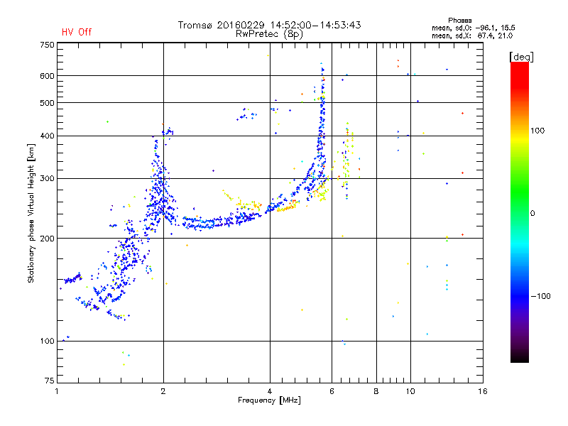Click the colorbar tick label '100'
The image size is (568, 426).
(537, 131)
